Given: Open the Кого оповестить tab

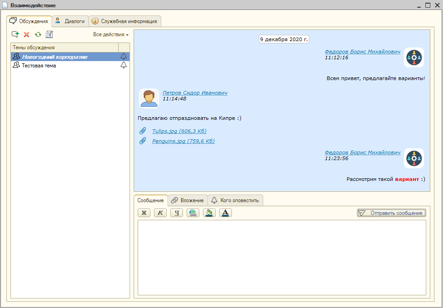Looking at the screenshot, I should click(235, 200).
